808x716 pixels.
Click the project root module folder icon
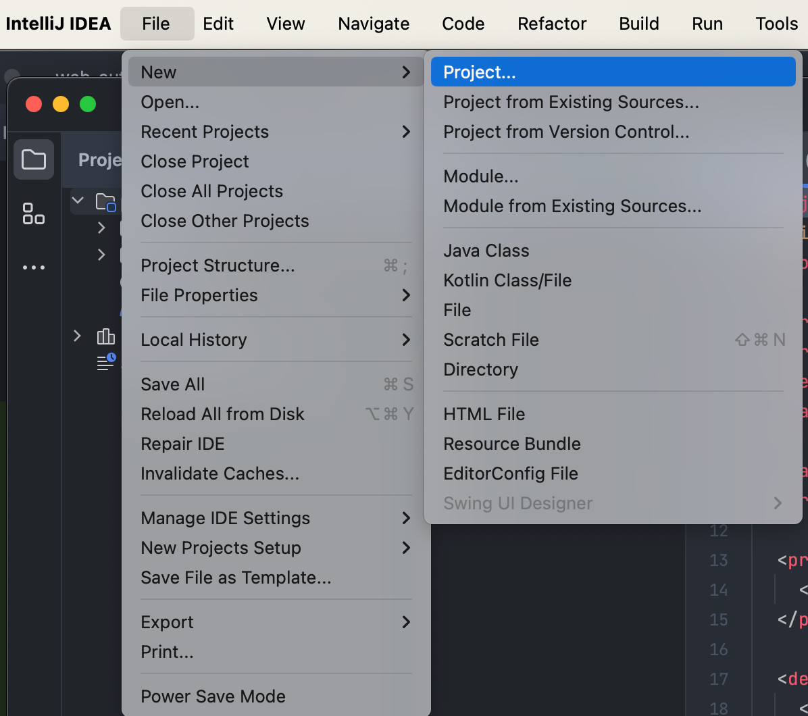click(x=106, y=201)
